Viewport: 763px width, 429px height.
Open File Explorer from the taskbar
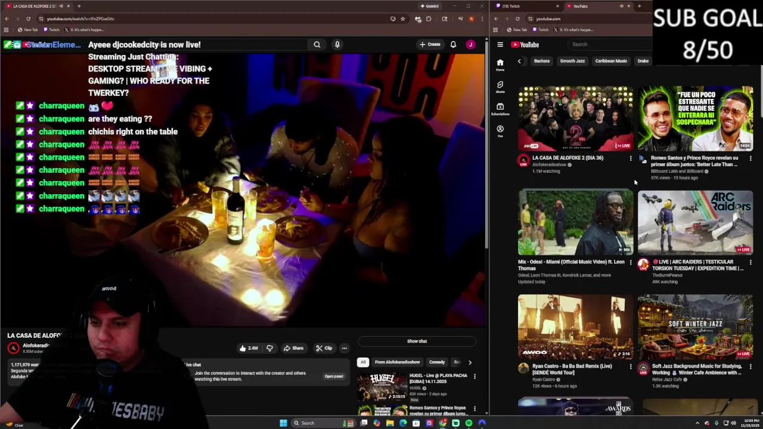tap(390, 423)
